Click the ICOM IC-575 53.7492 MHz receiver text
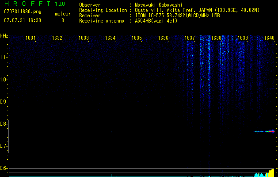 (177, 15)
